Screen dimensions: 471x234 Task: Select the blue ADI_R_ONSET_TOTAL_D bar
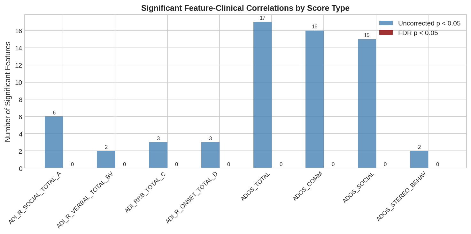tap(210, 155)
